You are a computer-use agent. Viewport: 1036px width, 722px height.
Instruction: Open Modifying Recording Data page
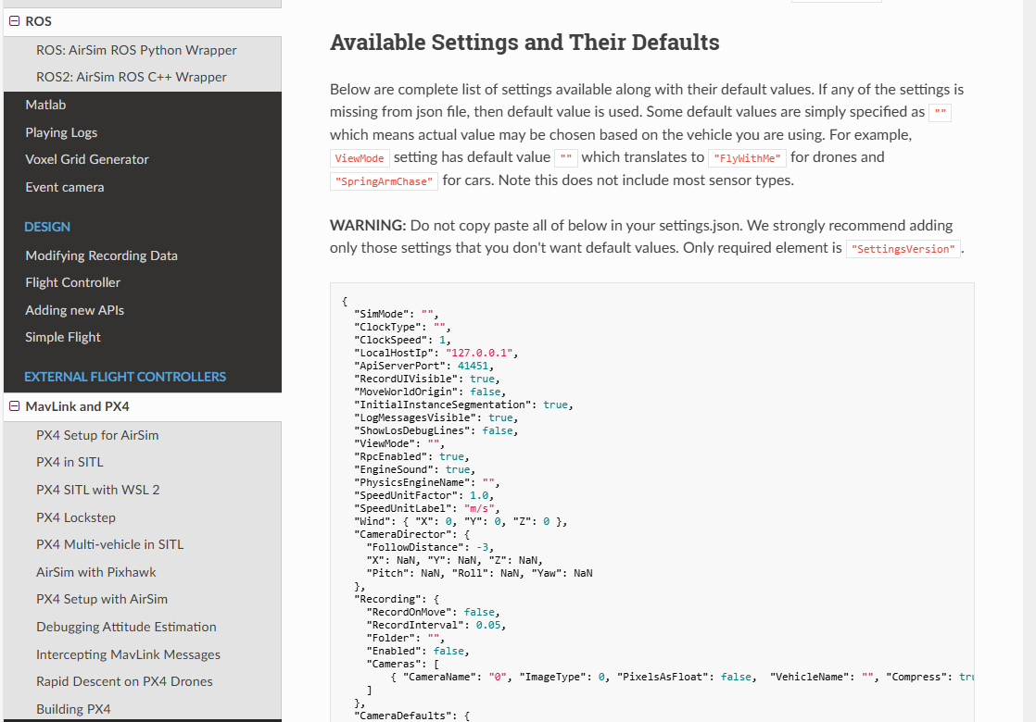[x=102, y=255]
